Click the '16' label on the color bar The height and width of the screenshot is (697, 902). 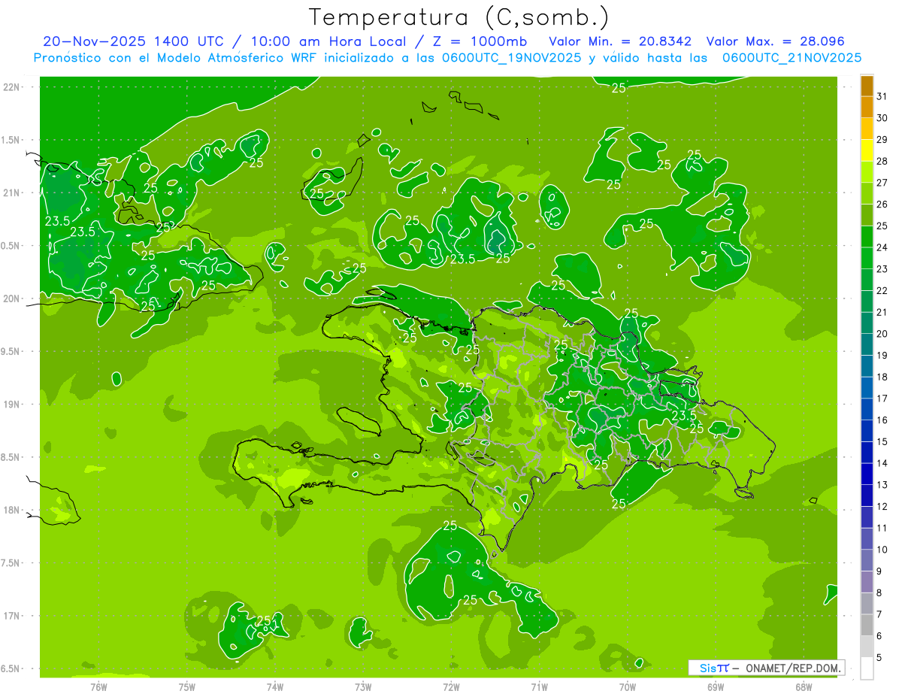(882, 420)
